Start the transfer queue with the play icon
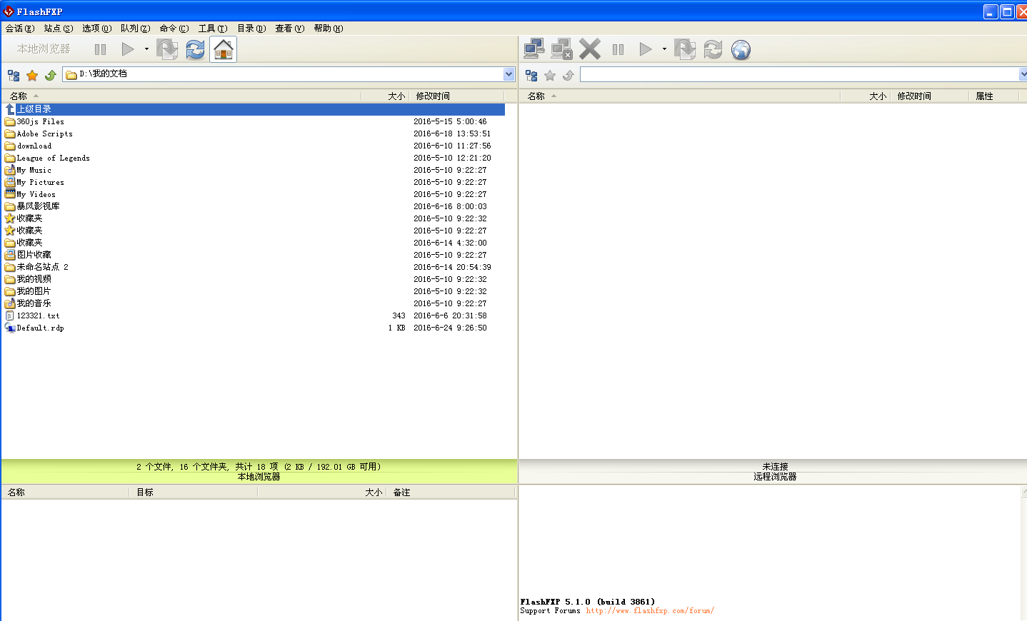The image size is (1027, 621). click(x=126, y=49)
